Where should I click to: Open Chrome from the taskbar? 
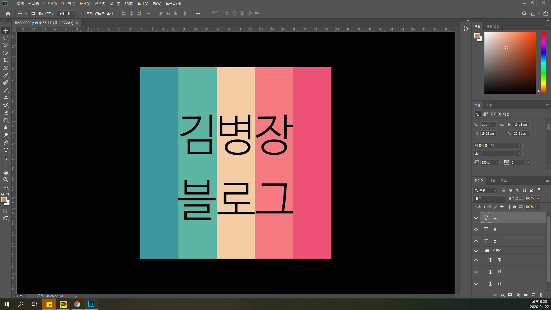[x=77, y=304]
